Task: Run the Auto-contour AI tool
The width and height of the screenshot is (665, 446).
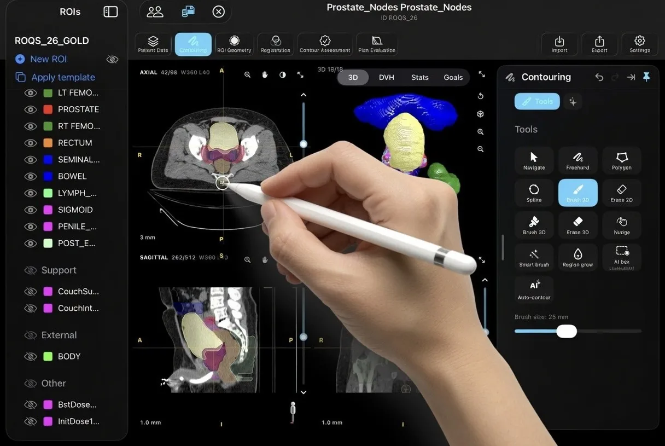Action: (534, 290)
